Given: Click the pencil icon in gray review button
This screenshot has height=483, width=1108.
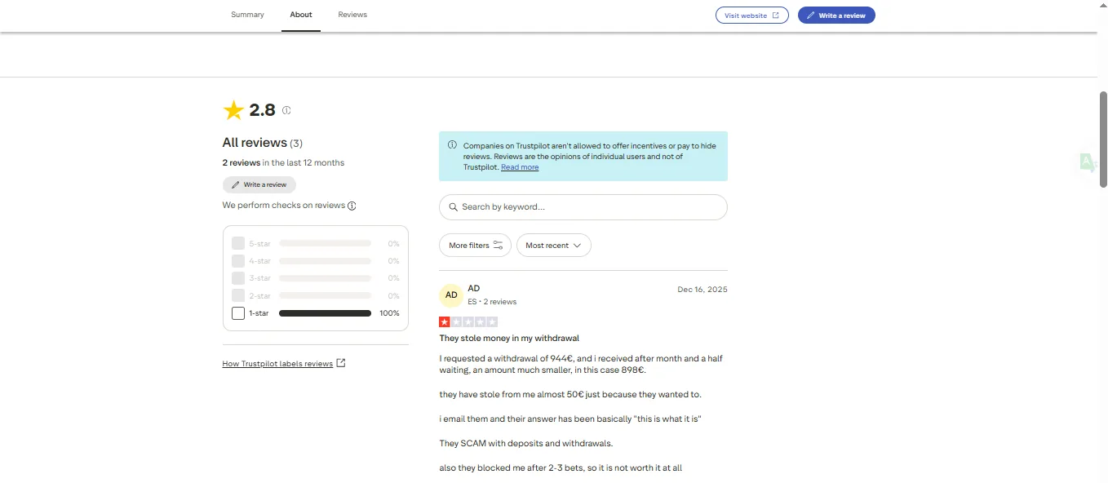Looking at the screenshot, I should pos(235,185).
